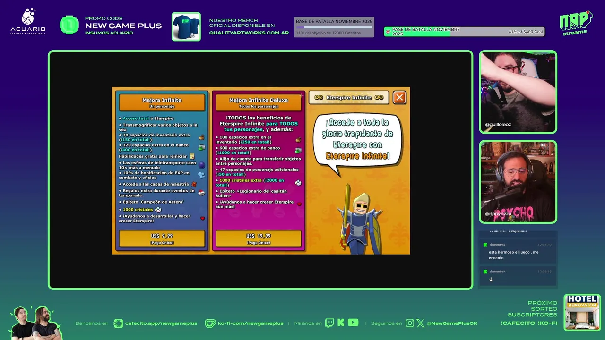Select the Mejora Infinite header
The width and height of the screenshot is (605, 340).
click(x=162, y=102)
